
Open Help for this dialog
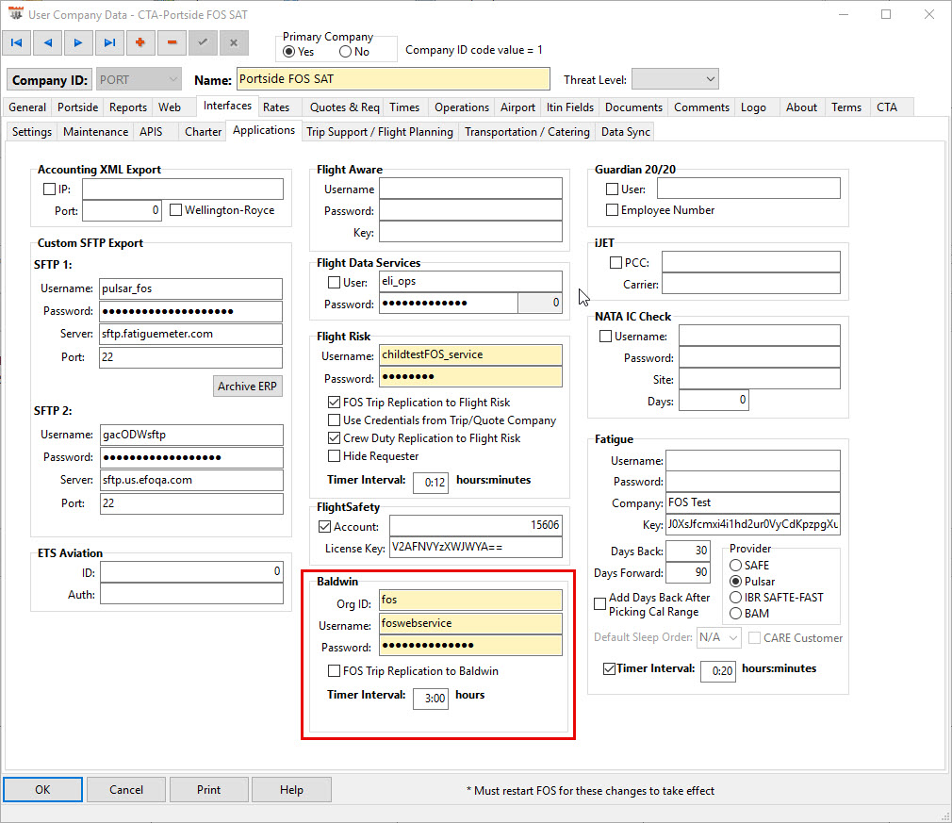(291, 790)
